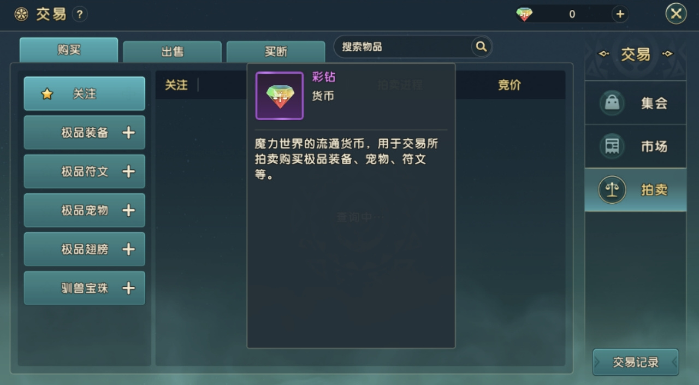This screenshot has height=385, width=699.
Task: Open 市场 market stall icon
Action: pyautogui.click(x=612, y=146)
